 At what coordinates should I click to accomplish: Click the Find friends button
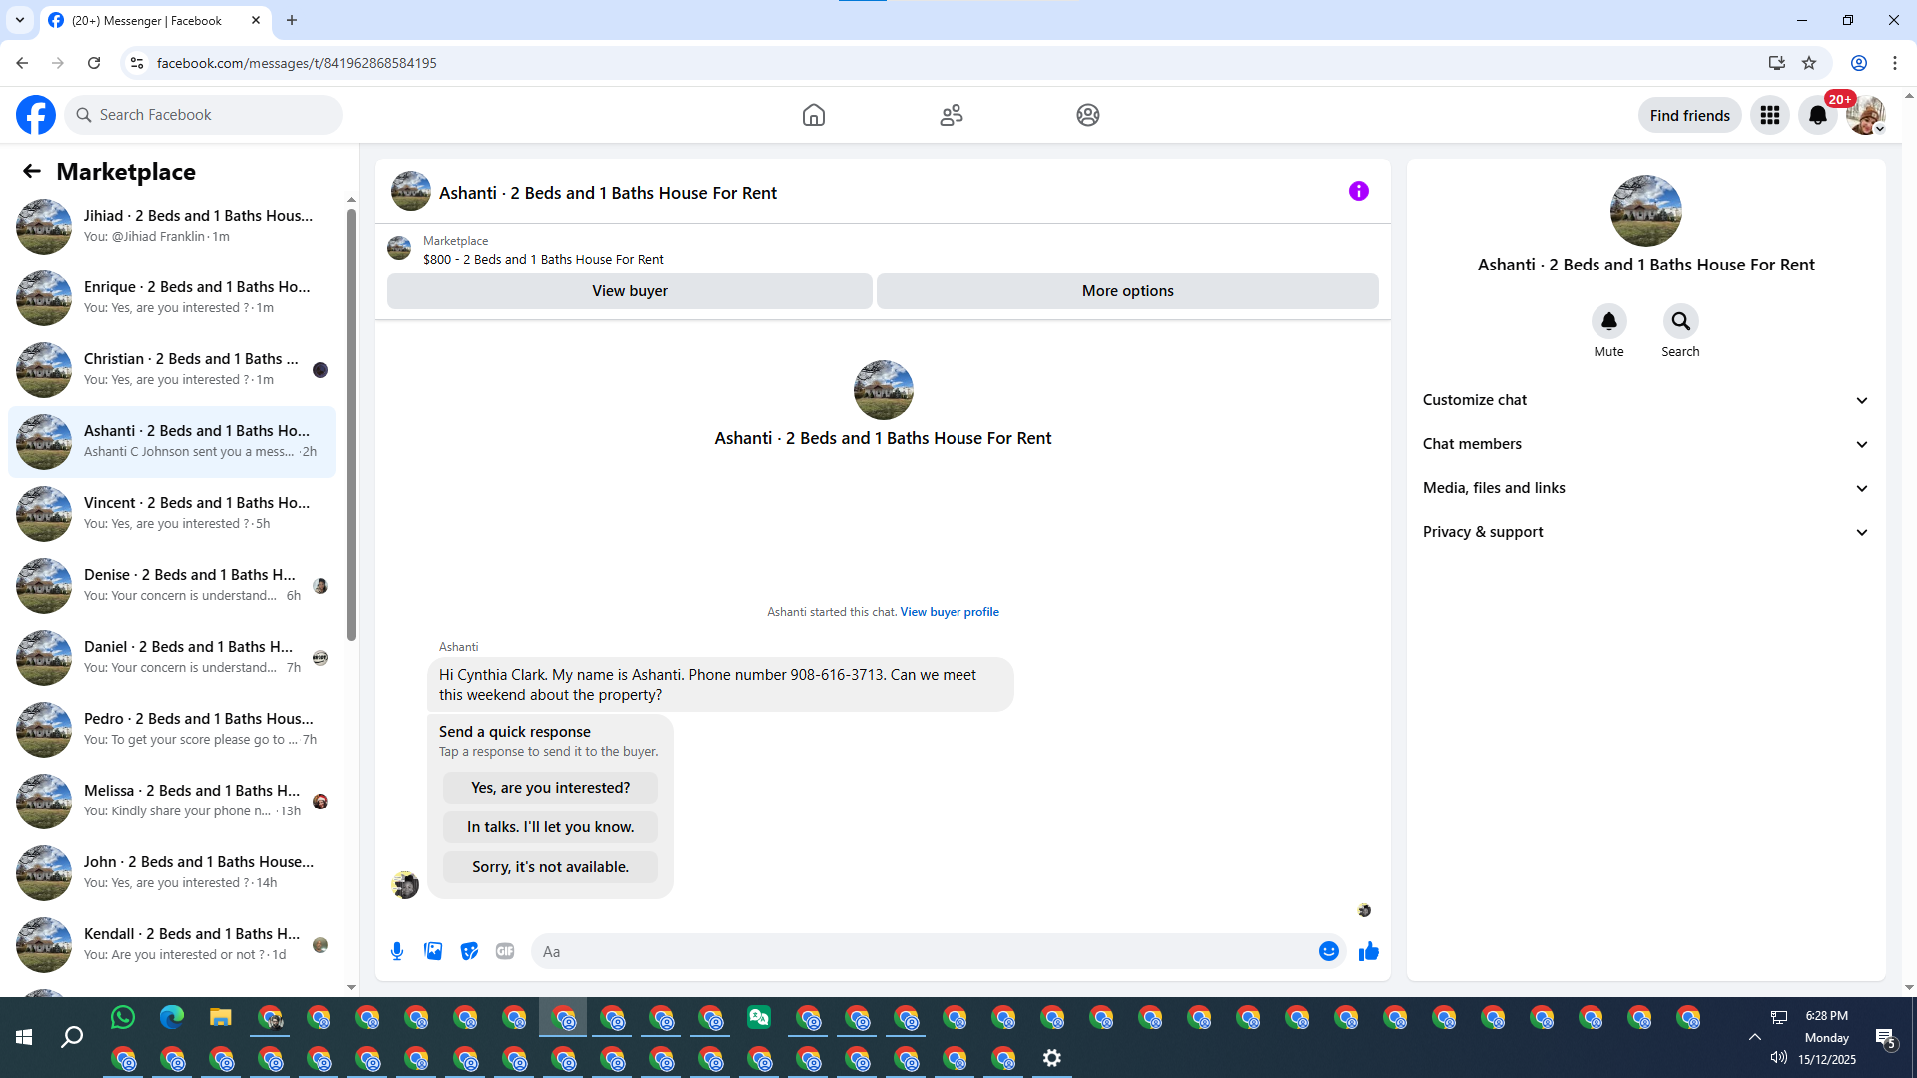pos(1690,115)
